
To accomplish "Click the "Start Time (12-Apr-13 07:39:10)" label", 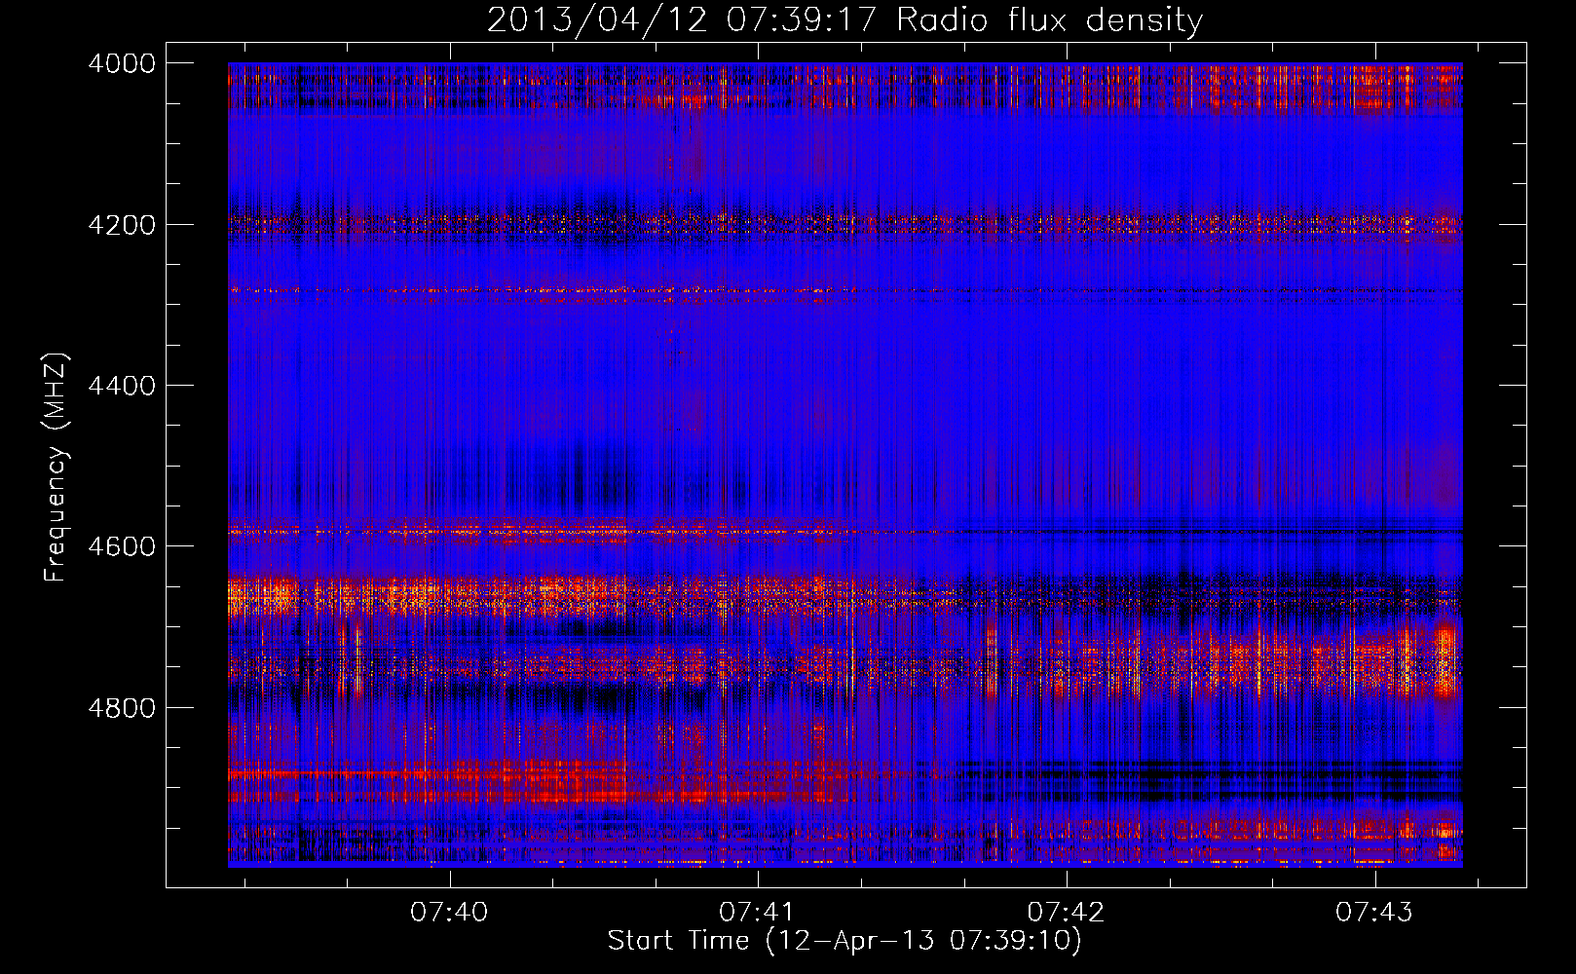I will pyautogui.click(x=844, y=941).
